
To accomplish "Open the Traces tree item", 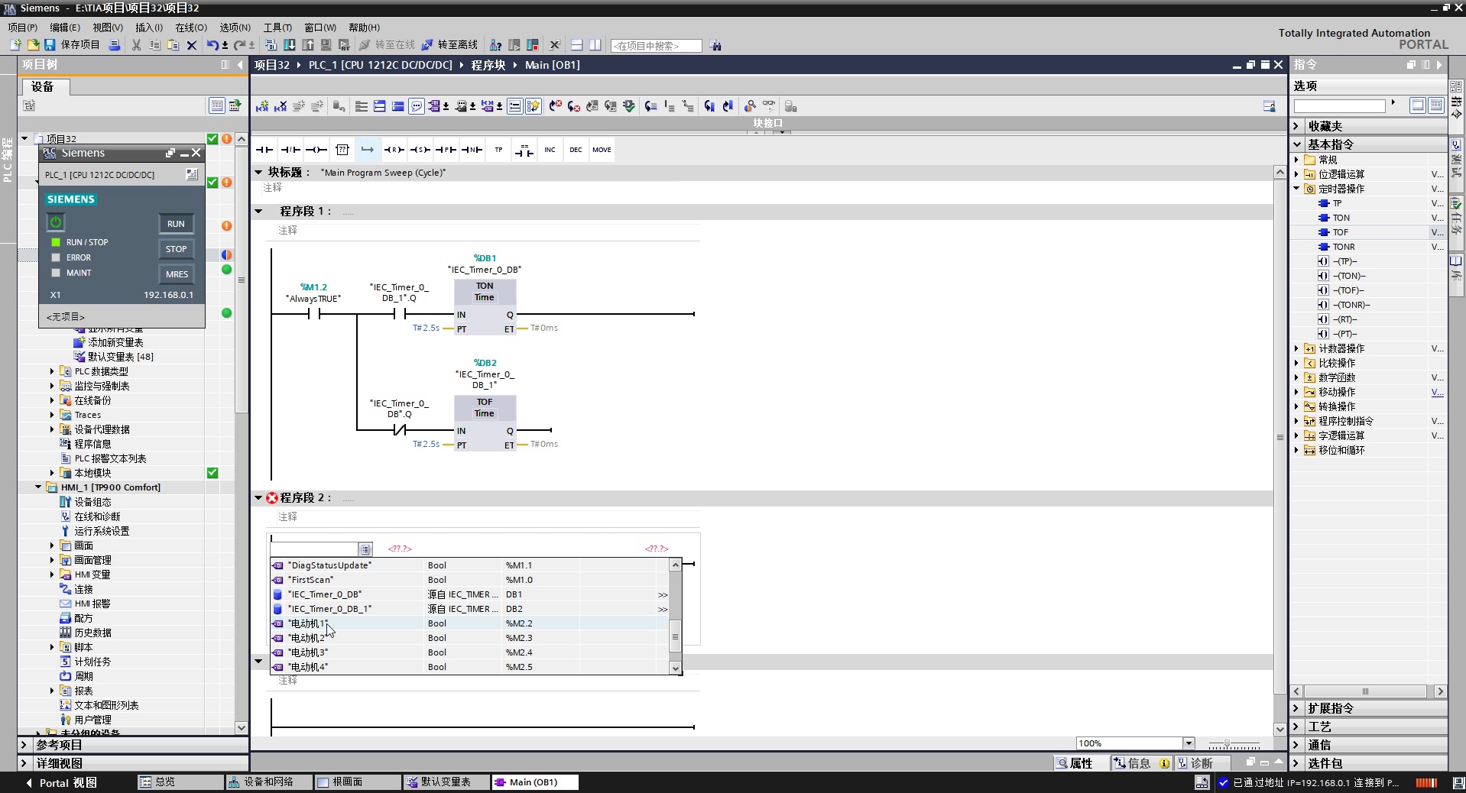I will 87,415.
